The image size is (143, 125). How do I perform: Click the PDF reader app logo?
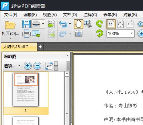coord(5,5)
